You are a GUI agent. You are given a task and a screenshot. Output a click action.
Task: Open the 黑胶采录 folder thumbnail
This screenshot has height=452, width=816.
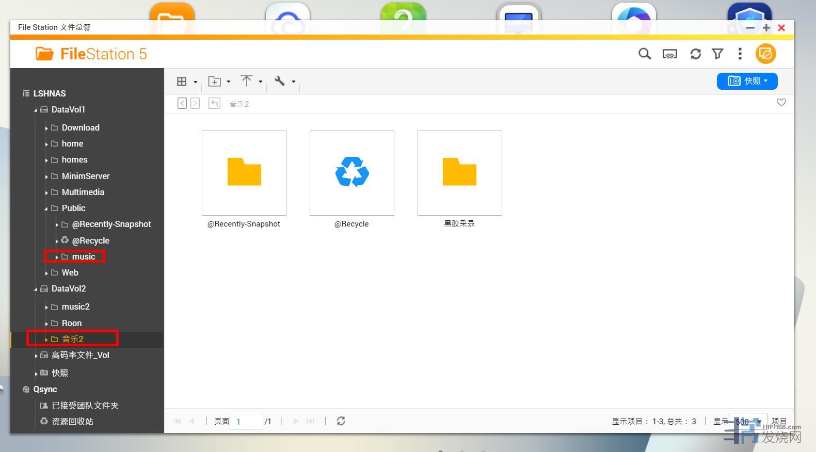coord(459,173)
